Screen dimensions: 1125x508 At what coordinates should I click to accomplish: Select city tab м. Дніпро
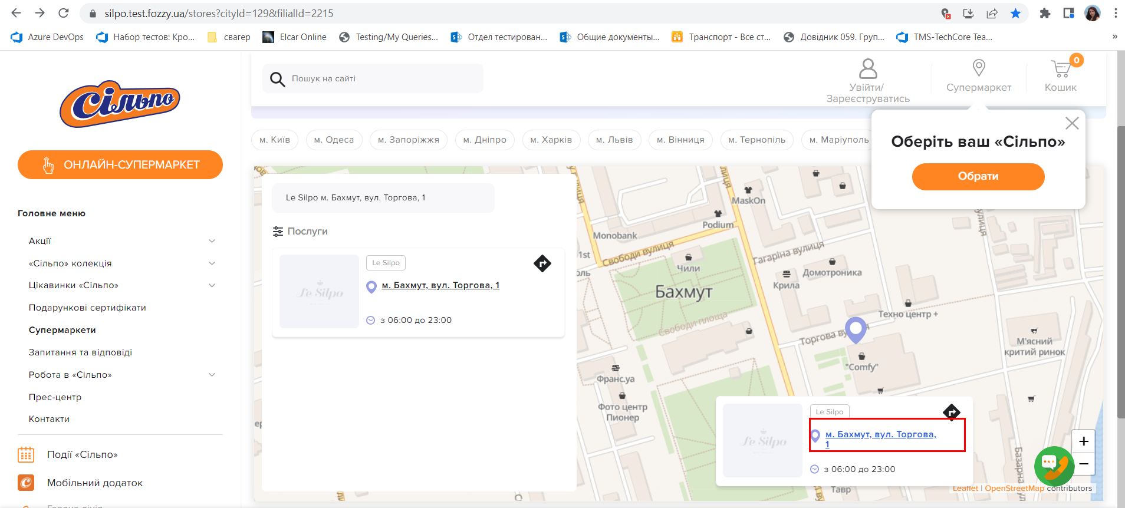[x=485, y=140]
